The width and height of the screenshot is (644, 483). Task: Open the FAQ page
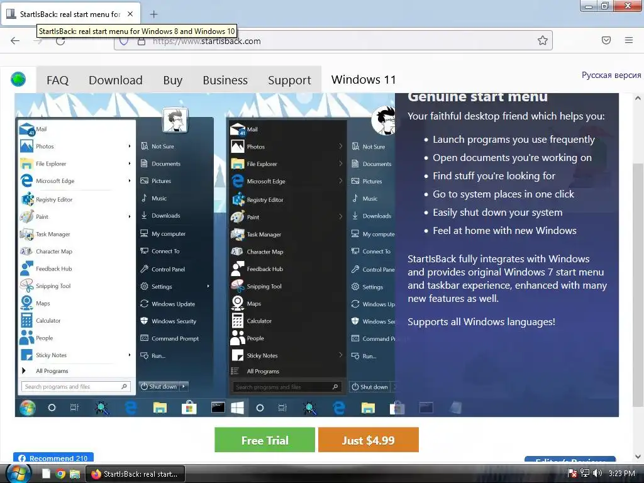57,80
